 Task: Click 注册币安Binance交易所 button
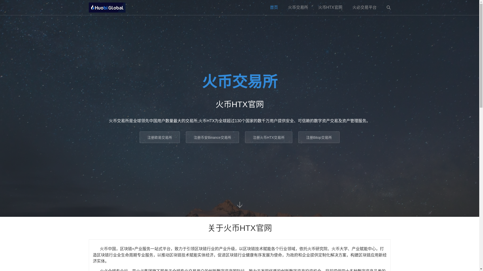[x=212, y=138]
